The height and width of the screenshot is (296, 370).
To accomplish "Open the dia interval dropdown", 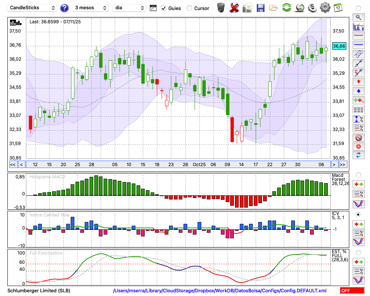I will click(x=129, y=8).
